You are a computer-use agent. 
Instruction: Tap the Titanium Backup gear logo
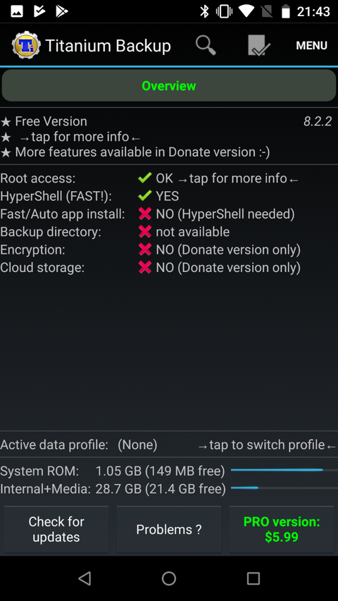(x=26, y=46)
